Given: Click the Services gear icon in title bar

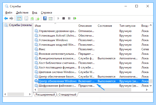Looking at the screenshot, I should coord(7,6).
